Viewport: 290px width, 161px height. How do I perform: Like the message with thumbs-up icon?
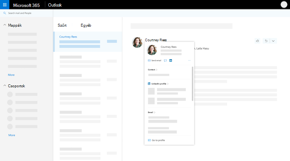pyautogui.click(x=257, y=41)
